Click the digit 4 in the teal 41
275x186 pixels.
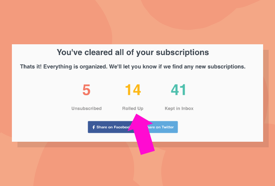pos(175,90)
